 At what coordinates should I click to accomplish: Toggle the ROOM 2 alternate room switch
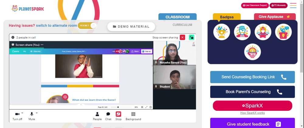click(87, 26)
